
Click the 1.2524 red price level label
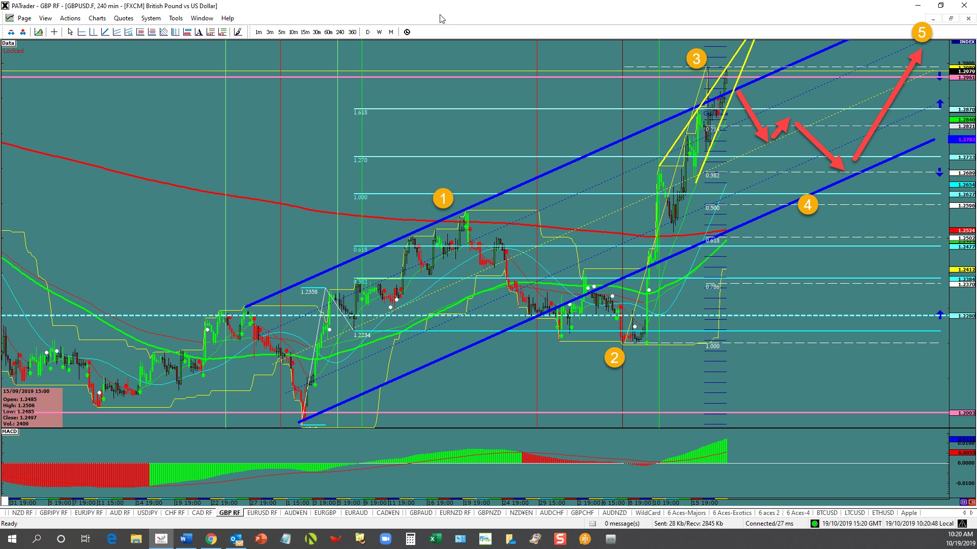[962, 231]
